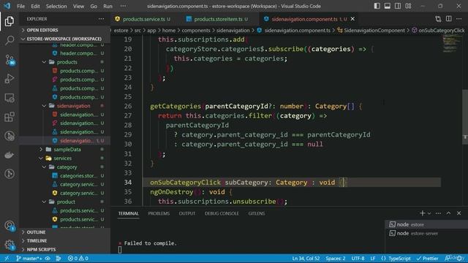This screenshot has width=468, height=263.
Task: Open the remote window indicator in status bar
Action: [7, 258]
